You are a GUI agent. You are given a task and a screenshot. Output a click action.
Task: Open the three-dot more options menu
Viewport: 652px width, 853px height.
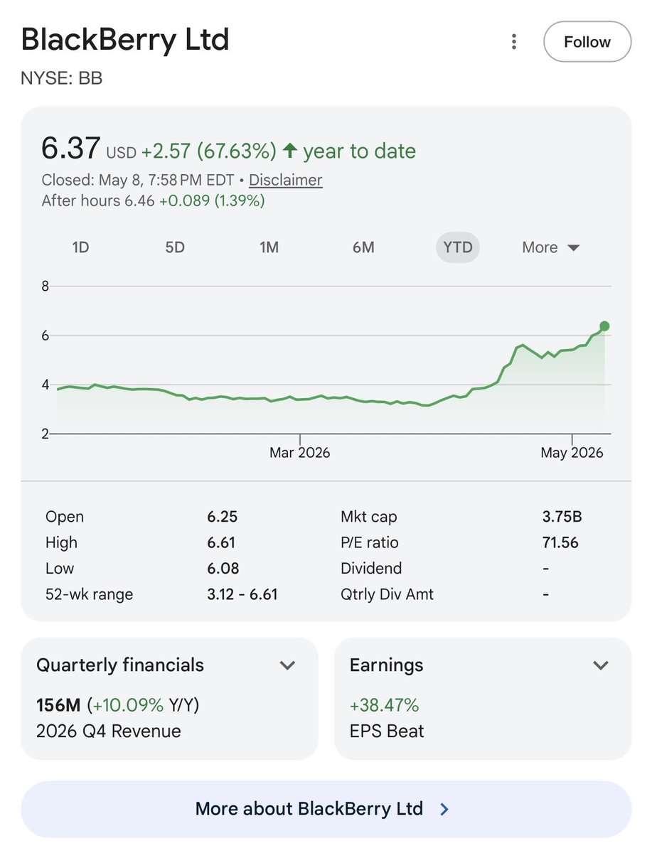pyautogui.click(x=514, y=42)
